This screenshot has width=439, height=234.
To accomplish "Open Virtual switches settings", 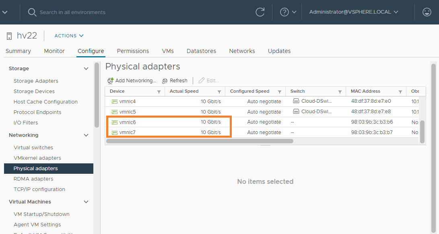I will tap(33, 148).
